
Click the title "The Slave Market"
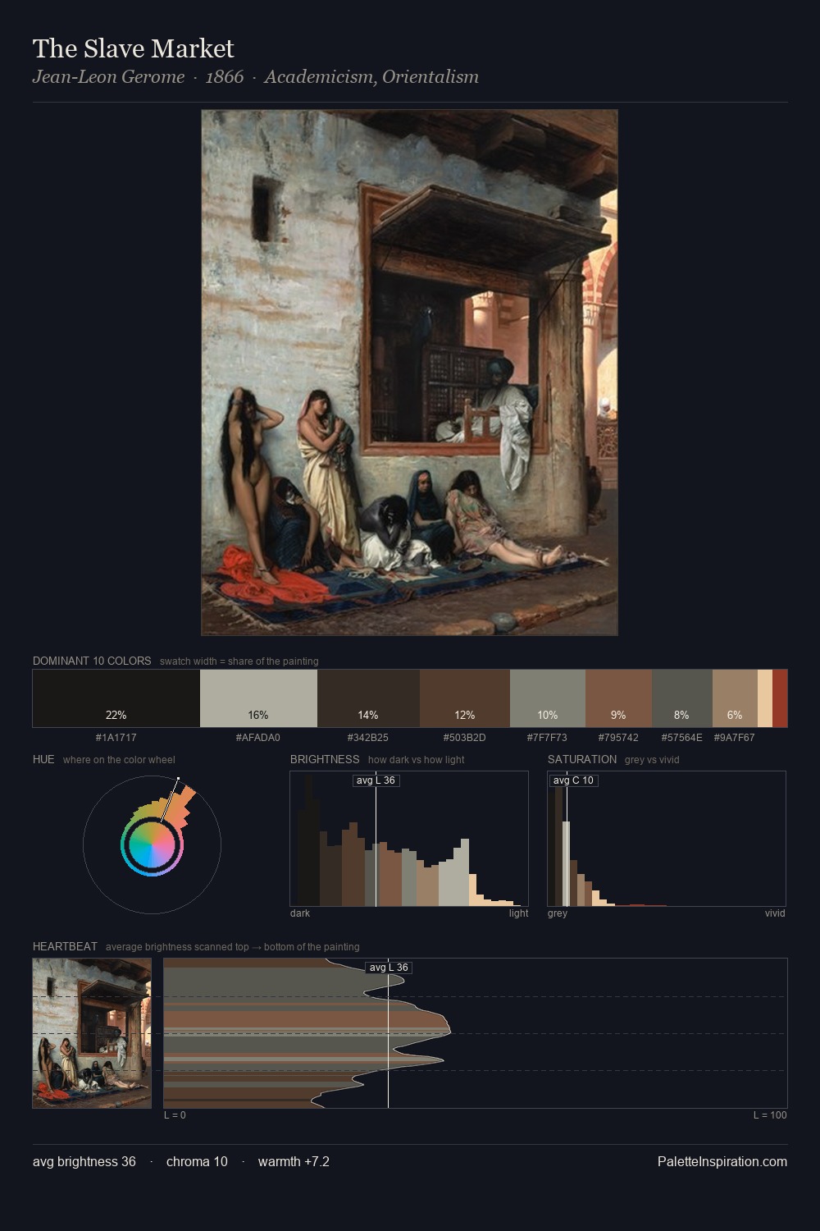[134, 49]
